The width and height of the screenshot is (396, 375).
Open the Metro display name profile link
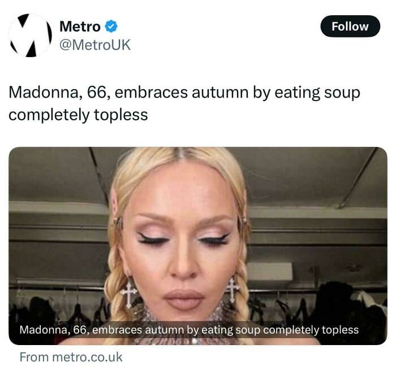pos(80,27)
